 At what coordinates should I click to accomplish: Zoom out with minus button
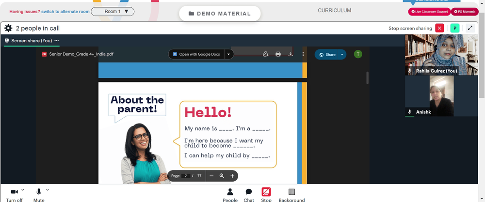pos(211,176)
